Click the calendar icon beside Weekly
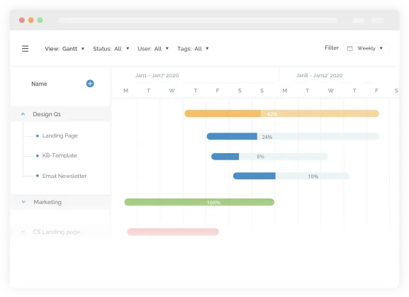The width and height of the screenshot is (409, 297). pyautogui.click(x=349, y=48)
